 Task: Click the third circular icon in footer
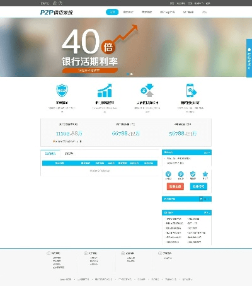pyautogui.click(x=123, y=253)
